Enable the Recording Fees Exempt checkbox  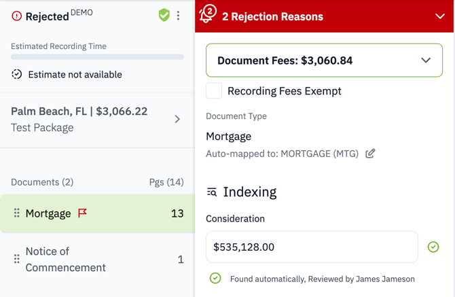(x=214, y=91)
